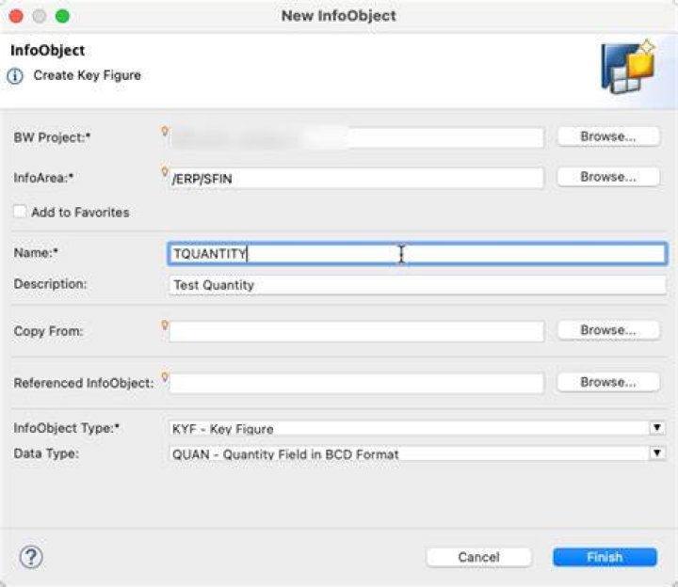Click the empty Referenced InfoObject field
The height and width of the screenshot is (587, 678).
(356, 383)
